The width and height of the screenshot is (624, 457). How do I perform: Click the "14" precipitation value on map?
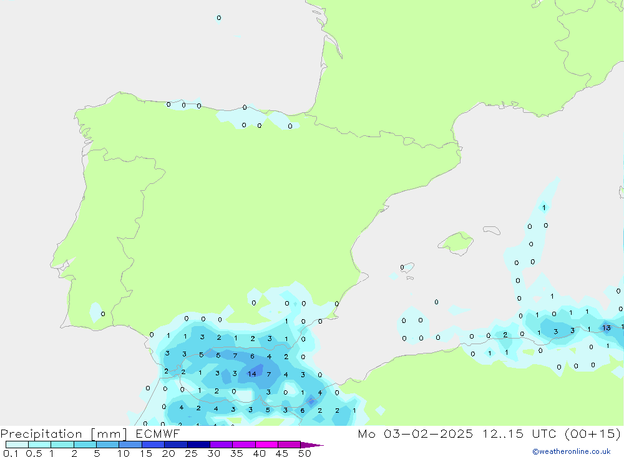[252, 374]
